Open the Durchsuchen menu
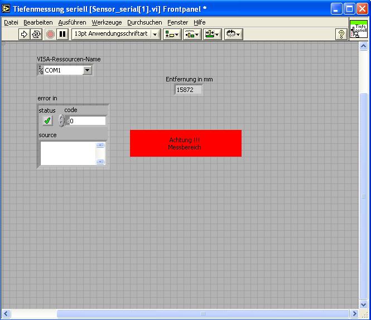The width and height of the screenshot is (371, 320). point(144,22)
